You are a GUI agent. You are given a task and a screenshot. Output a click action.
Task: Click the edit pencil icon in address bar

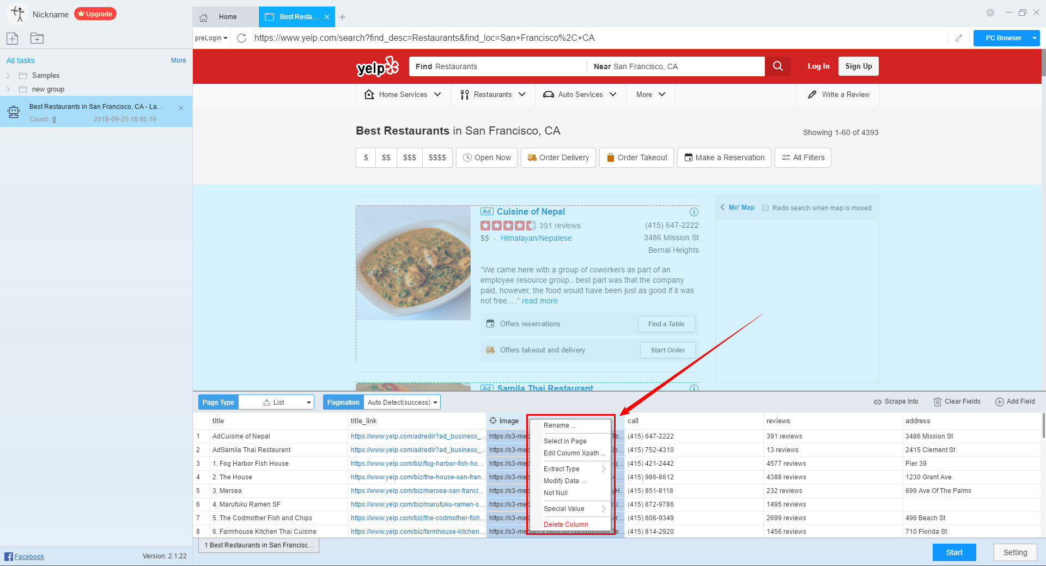coord(959,38)
